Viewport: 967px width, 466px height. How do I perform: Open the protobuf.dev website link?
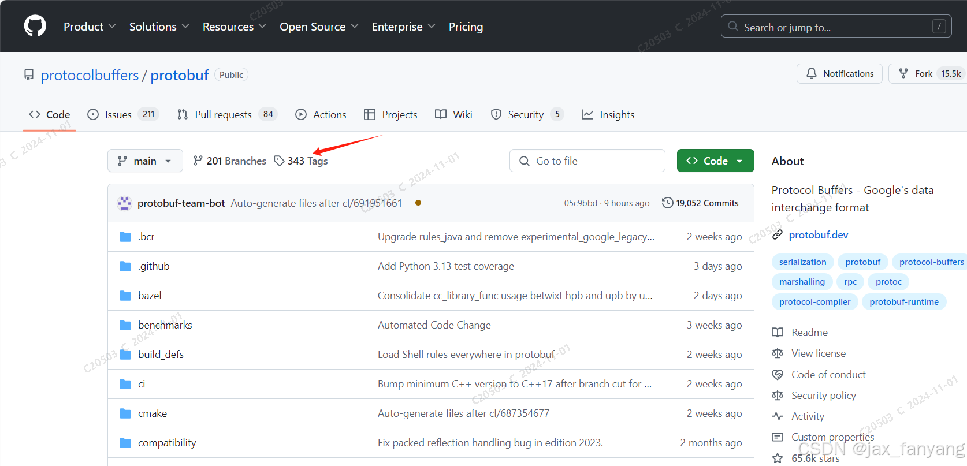(x=819, y=234)
